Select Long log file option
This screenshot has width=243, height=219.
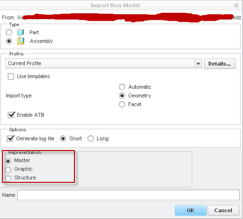[x=90, y=138]
